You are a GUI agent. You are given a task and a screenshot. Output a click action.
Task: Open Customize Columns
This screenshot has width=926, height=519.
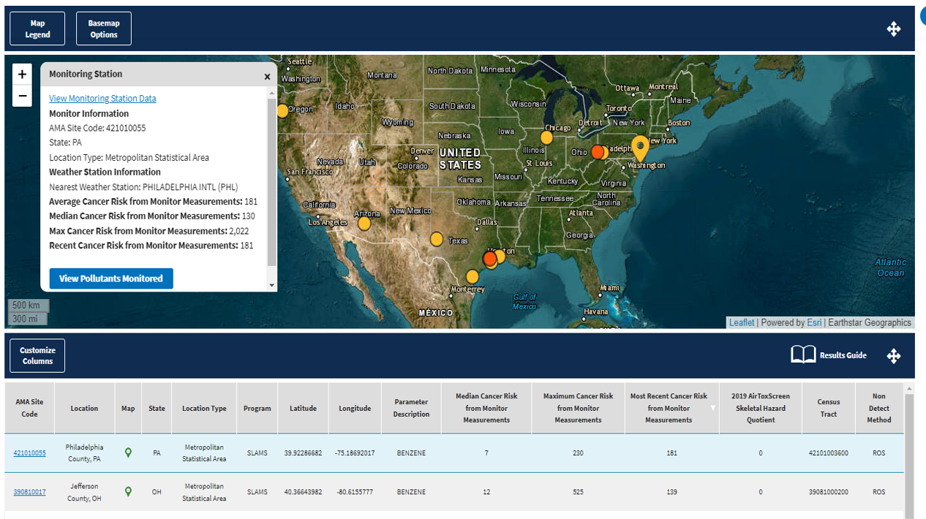pos(37,355)
